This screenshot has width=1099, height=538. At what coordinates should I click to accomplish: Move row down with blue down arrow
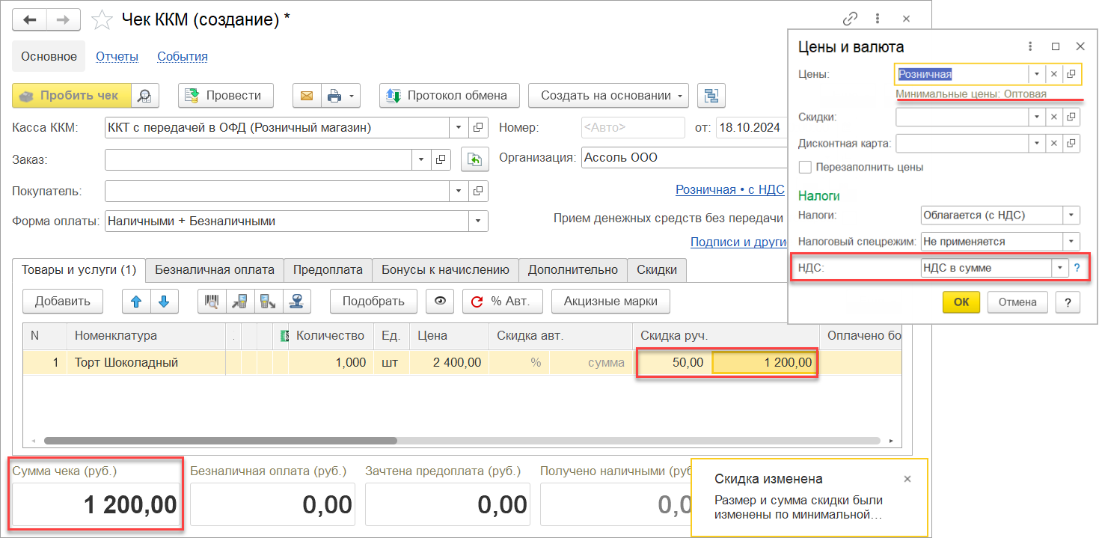[x=164, y=302]
